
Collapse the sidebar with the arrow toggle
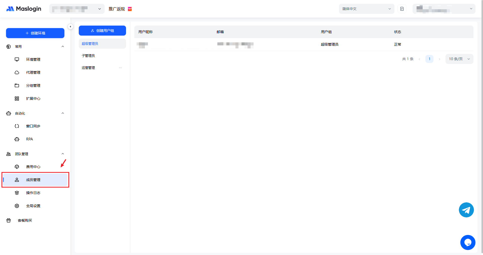click(70, 27)
